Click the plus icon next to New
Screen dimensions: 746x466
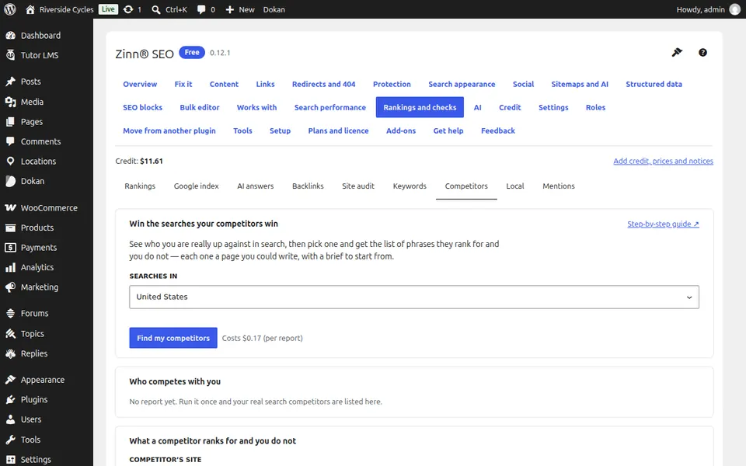coord(230,9)
